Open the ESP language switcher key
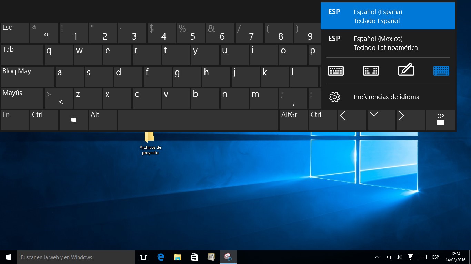Viewport: 471px width, 264px height. click(440, 120)
